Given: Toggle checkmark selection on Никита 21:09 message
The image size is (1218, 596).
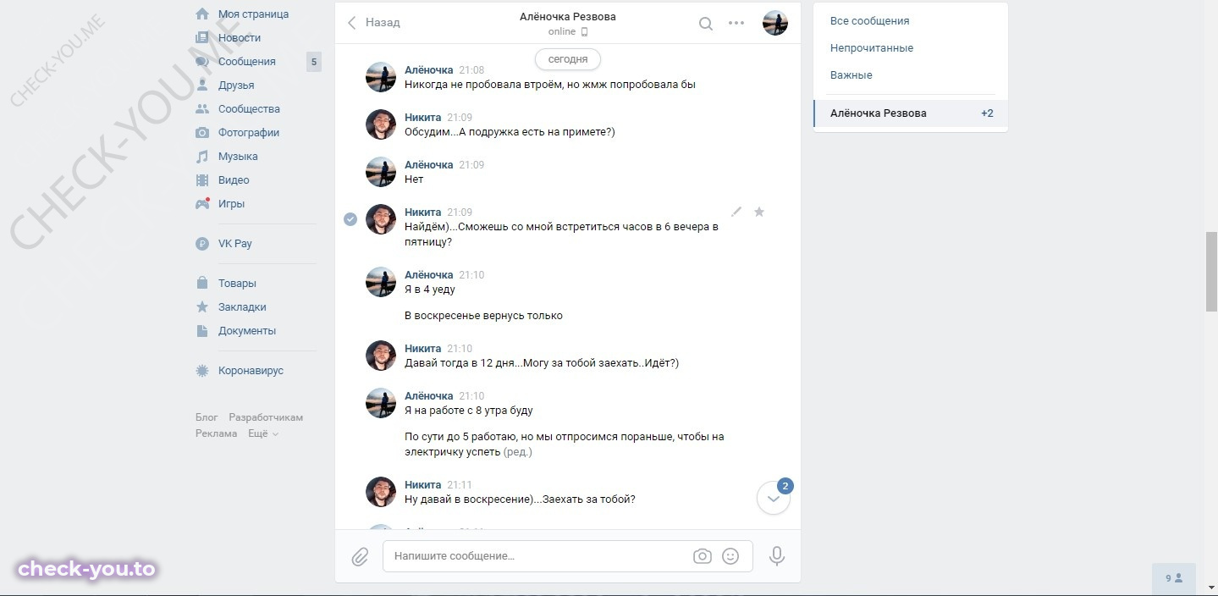Looking at the screenshot, I should click(x=350, y=219).
